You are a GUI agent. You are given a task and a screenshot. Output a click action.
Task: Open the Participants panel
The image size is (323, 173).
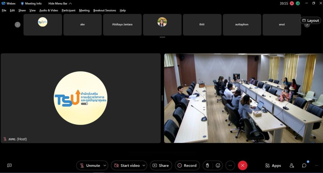point(292,166)
